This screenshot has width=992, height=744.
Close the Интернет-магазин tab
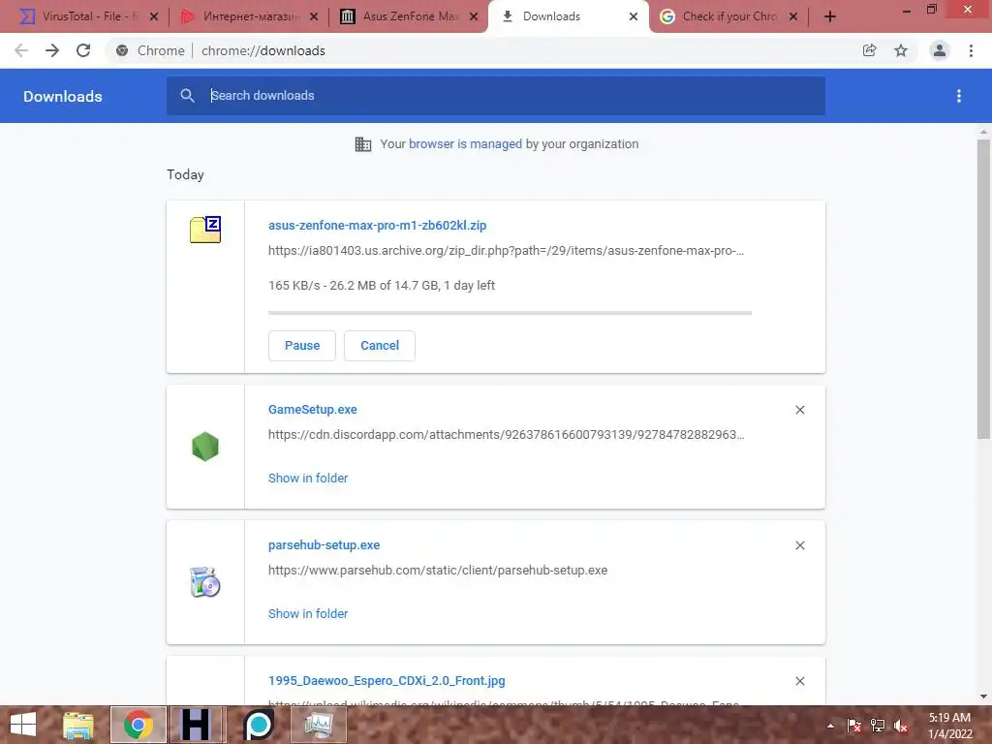coord(314,17)
